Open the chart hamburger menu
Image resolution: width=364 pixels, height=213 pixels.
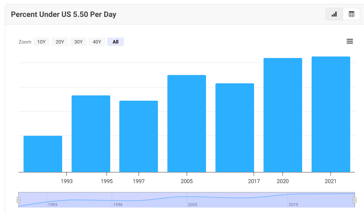(350, 41)
